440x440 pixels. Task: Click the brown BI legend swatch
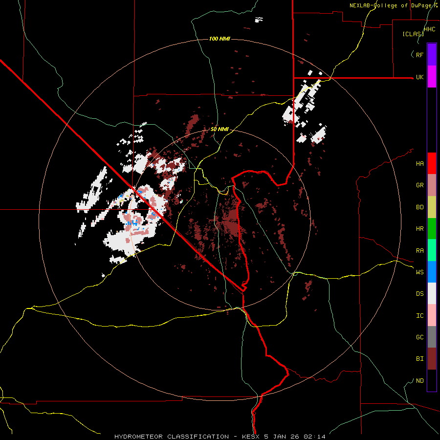pos(432,359)
